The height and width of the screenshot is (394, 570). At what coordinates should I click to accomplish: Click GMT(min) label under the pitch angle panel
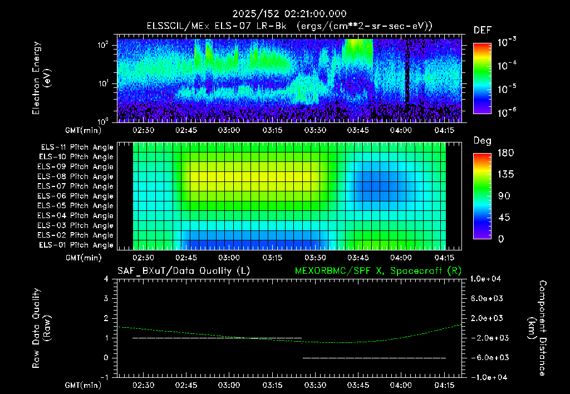(x=83, y=258)
